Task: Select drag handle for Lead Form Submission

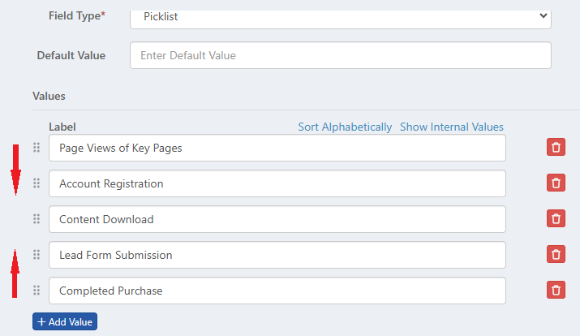Action: tap(37, 255)
